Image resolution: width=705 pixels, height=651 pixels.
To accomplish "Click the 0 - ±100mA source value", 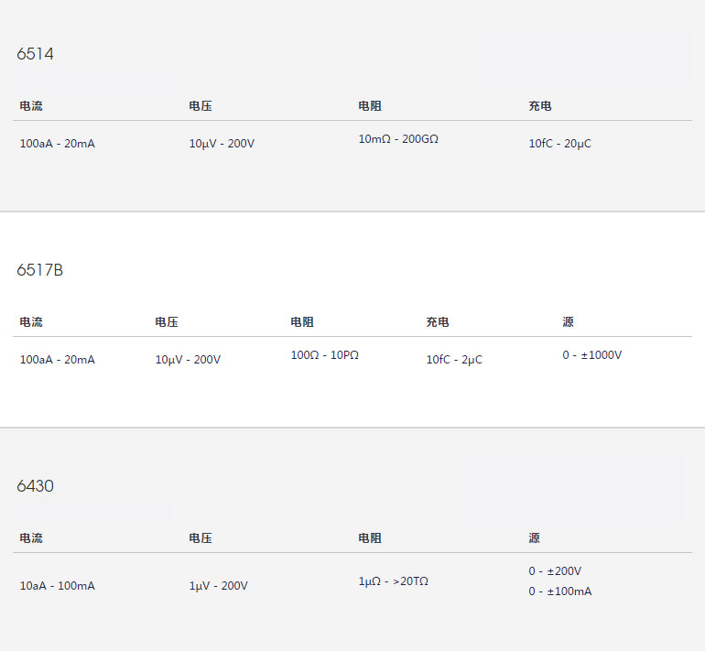I will [x=560, y=591].
